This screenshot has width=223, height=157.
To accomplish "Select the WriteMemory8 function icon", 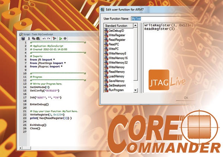I will pyautogui.click(x=106, y=53).
